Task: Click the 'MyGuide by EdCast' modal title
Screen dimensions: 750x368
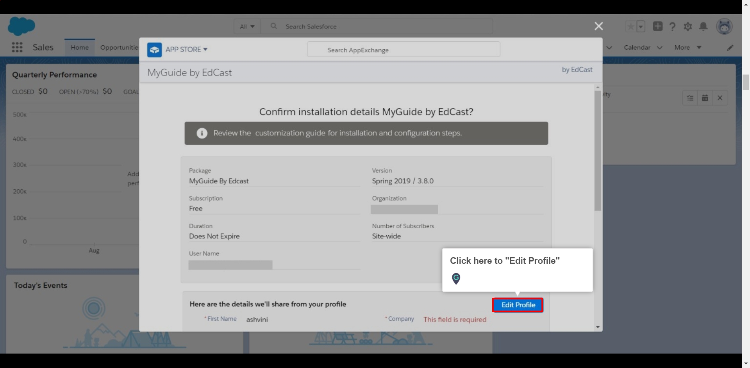Action: tap(189, 73)
